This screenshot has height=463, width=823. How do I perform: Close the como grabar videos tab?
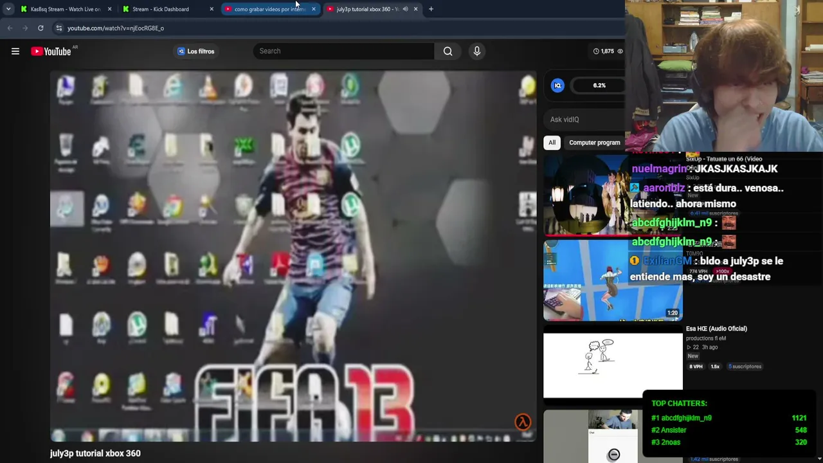coord(314,9)
